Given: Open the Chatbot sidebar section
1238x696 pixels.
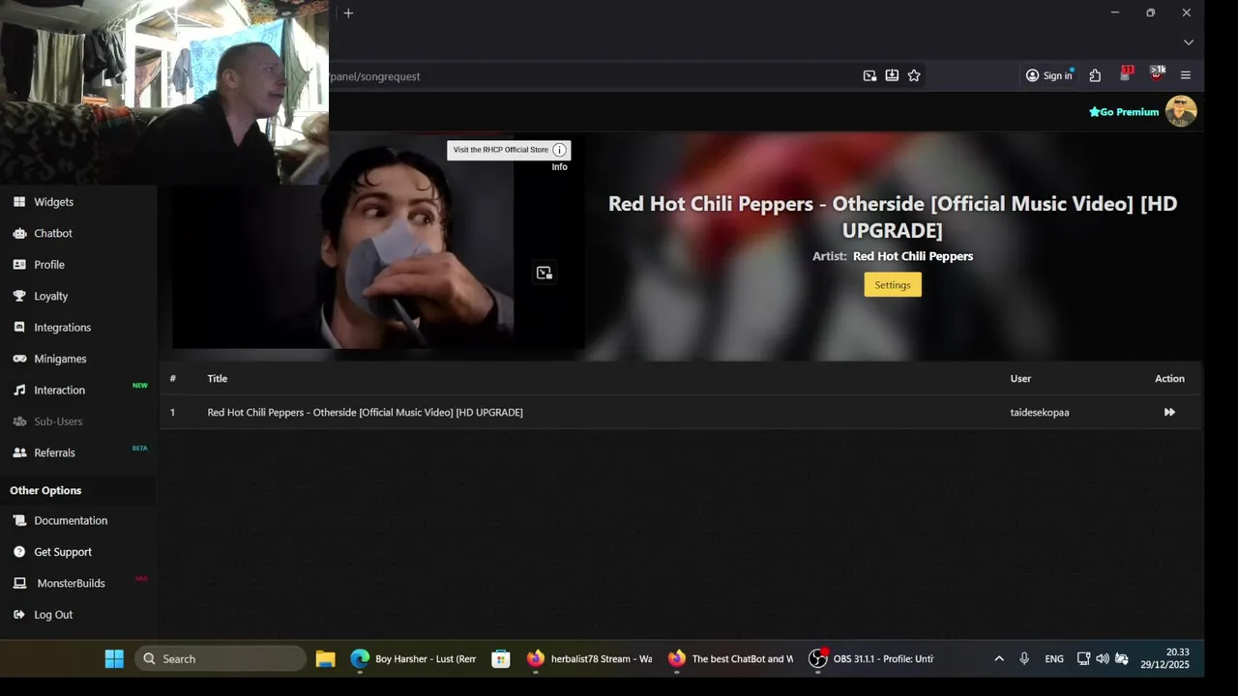Looking at the screenshot, I should pos(52,233).
